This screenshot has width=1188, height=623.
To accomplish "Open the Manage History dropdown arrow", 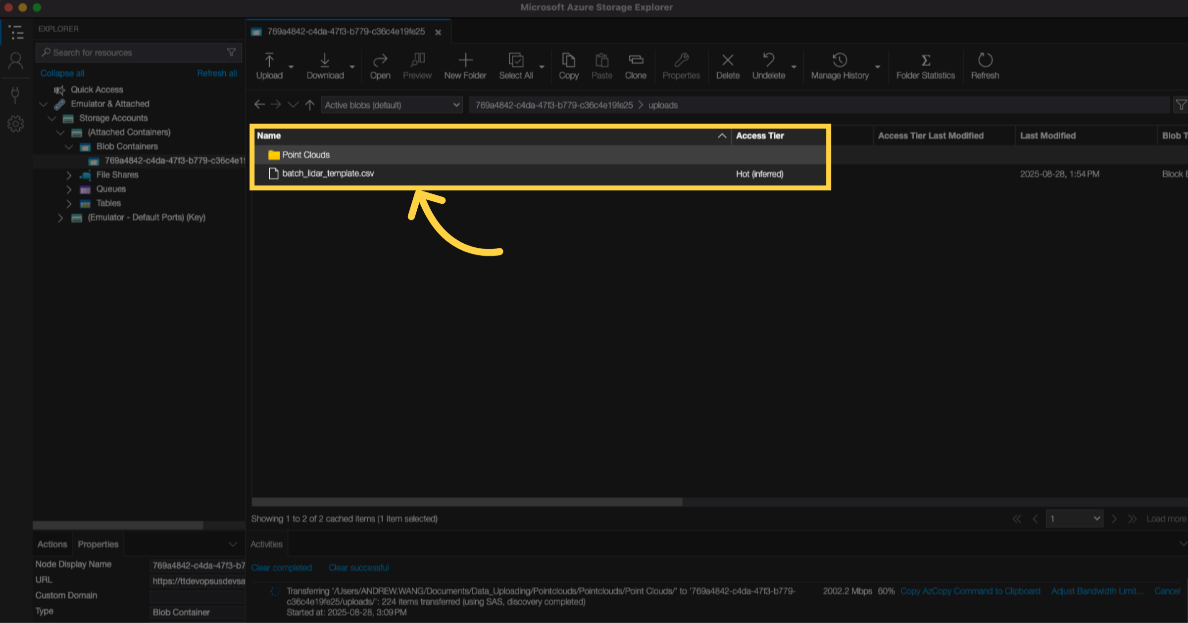I will [x=878, y=67].
